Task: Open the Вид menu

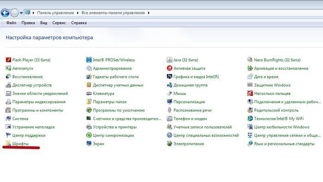Action: (43, 23)
